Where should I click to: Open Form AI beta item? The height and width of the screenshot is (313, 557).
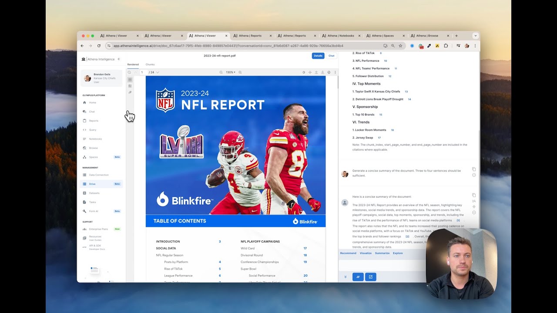[102, 211]
